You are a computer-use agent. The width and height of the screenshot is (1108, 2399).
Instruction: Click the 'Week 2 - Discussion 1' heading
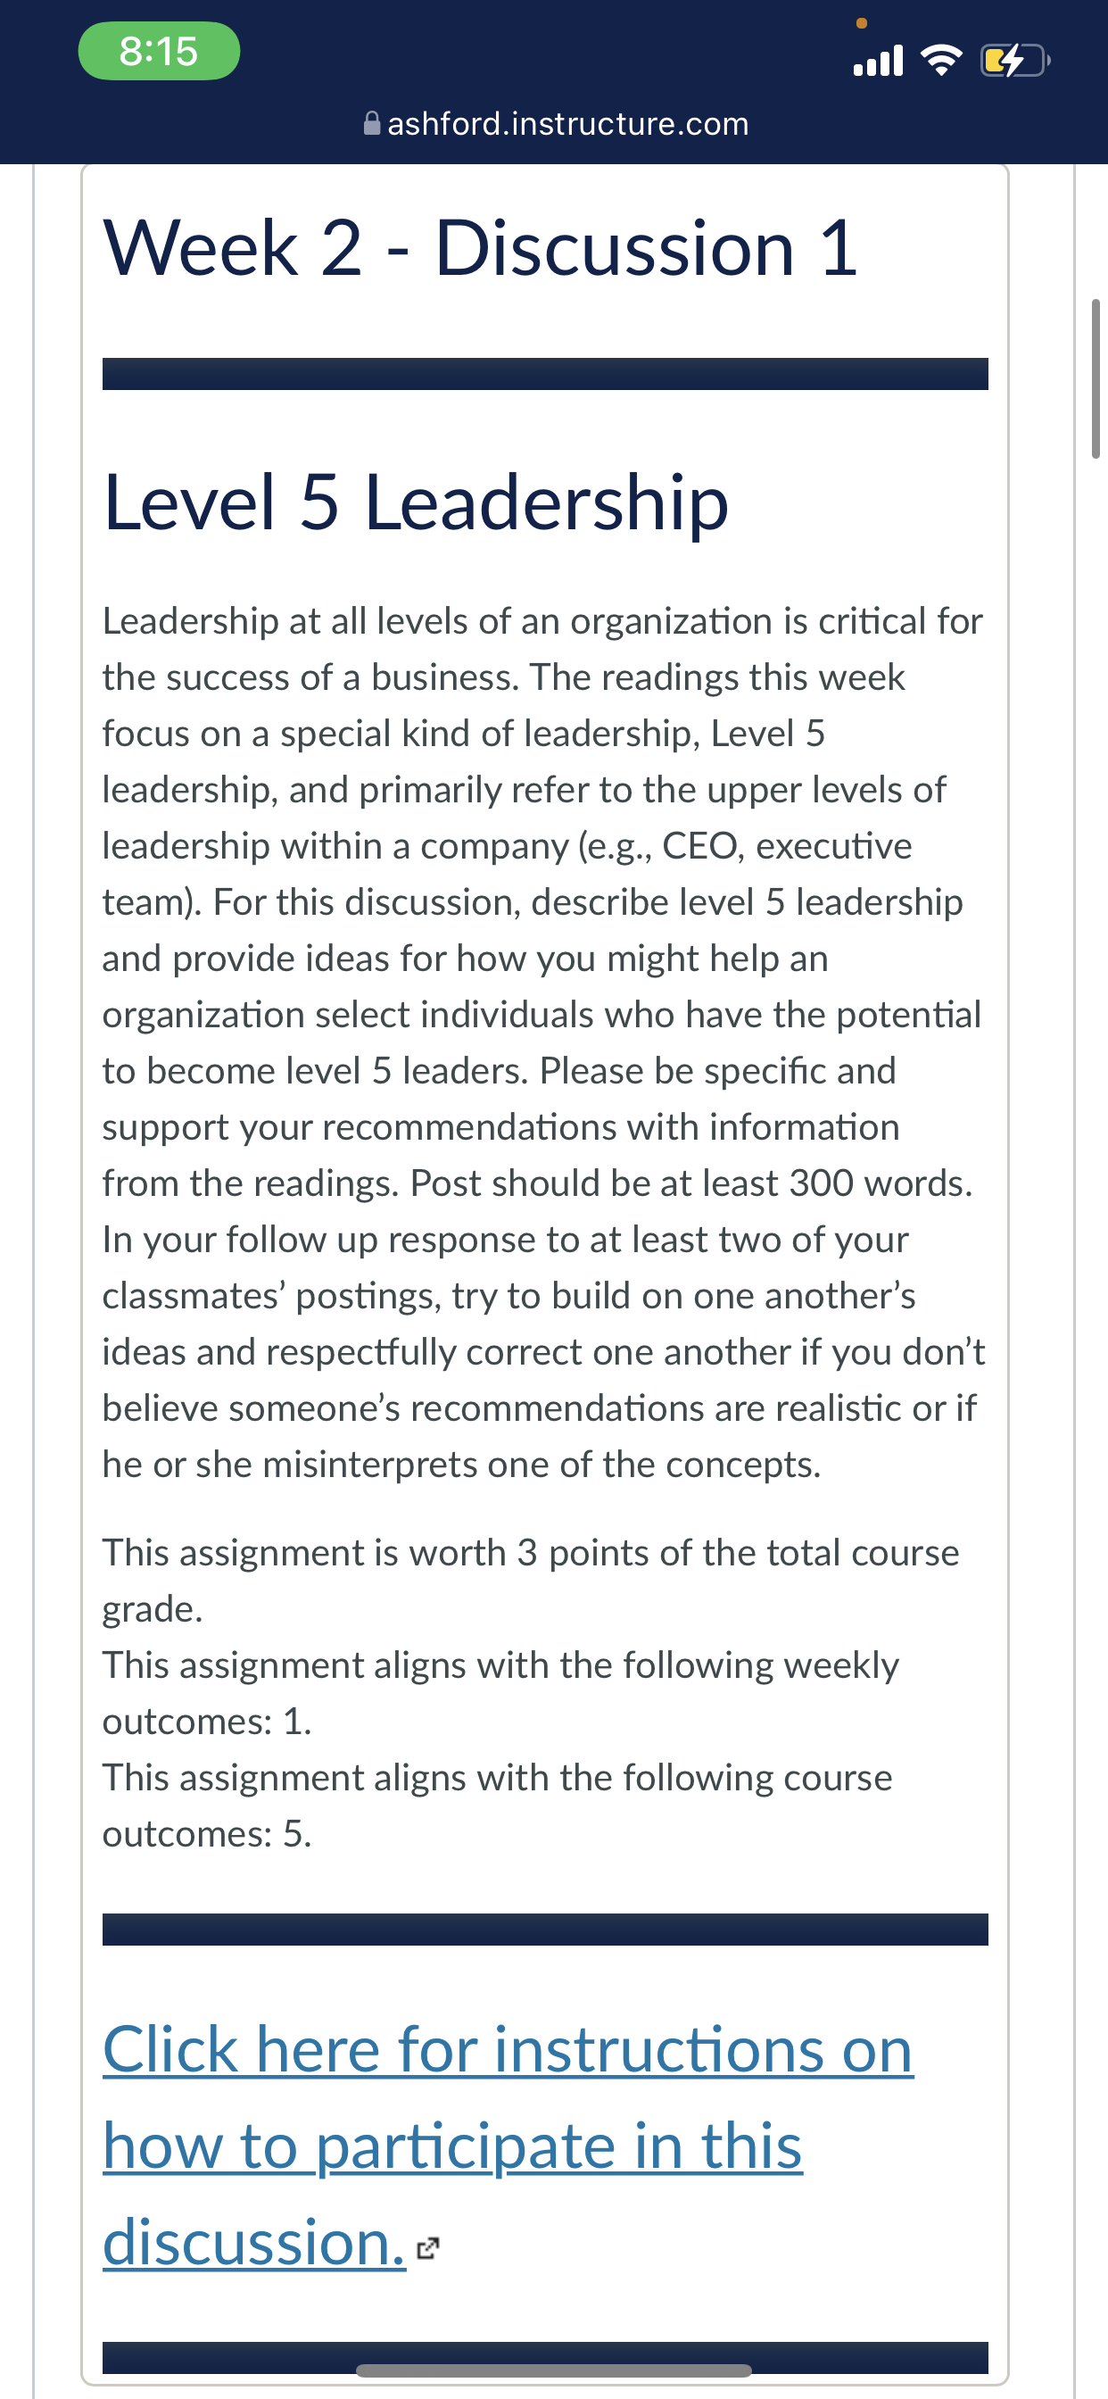[x=481, y=248]
